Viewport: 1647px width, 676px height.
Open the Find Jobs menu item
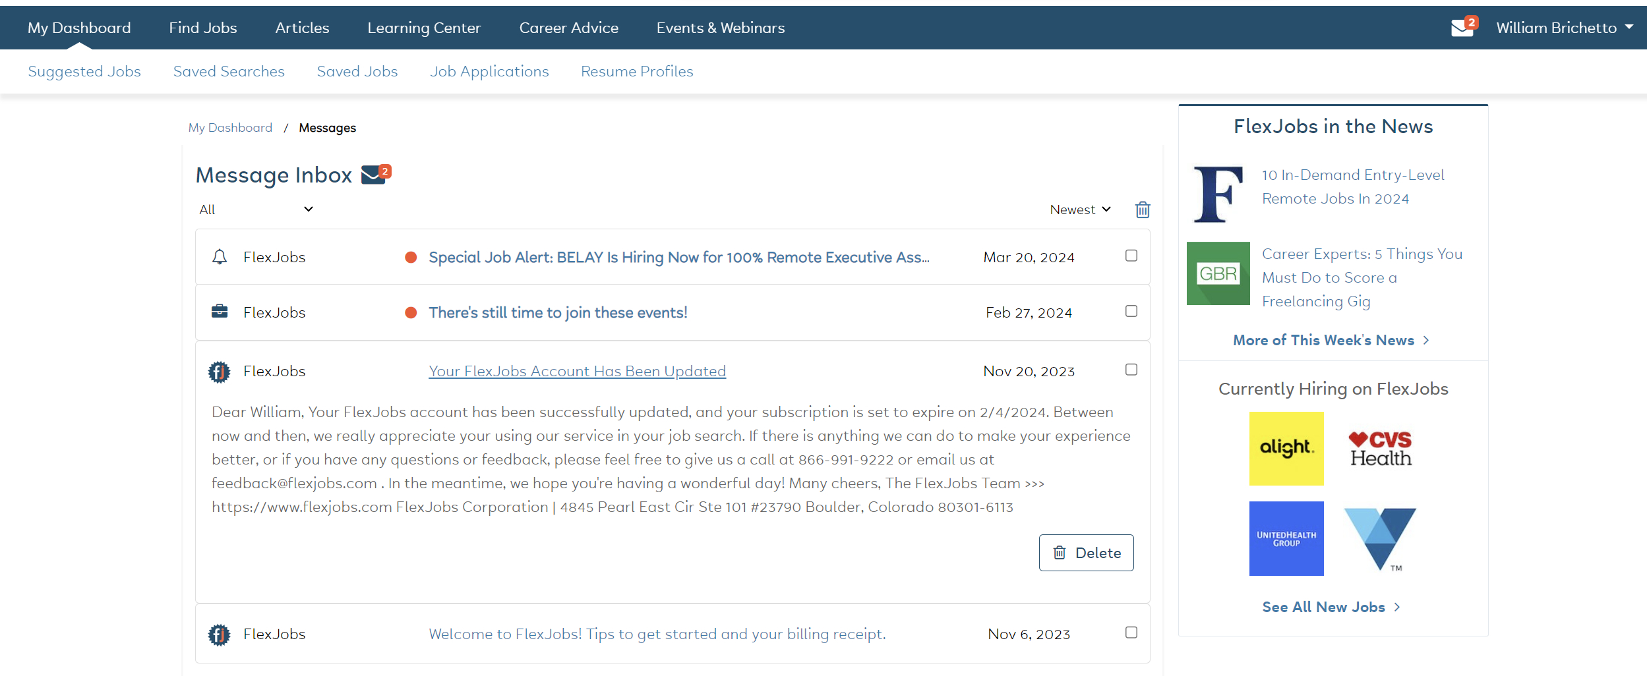(x=202, y=27)
